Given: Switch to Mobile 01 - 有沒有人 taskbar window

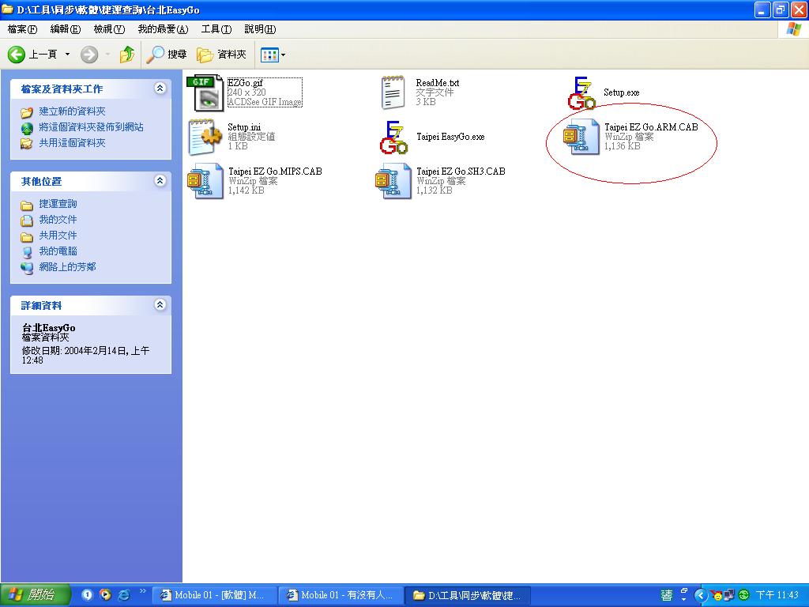Looking at the screenshot, I should tap(341, 595).
